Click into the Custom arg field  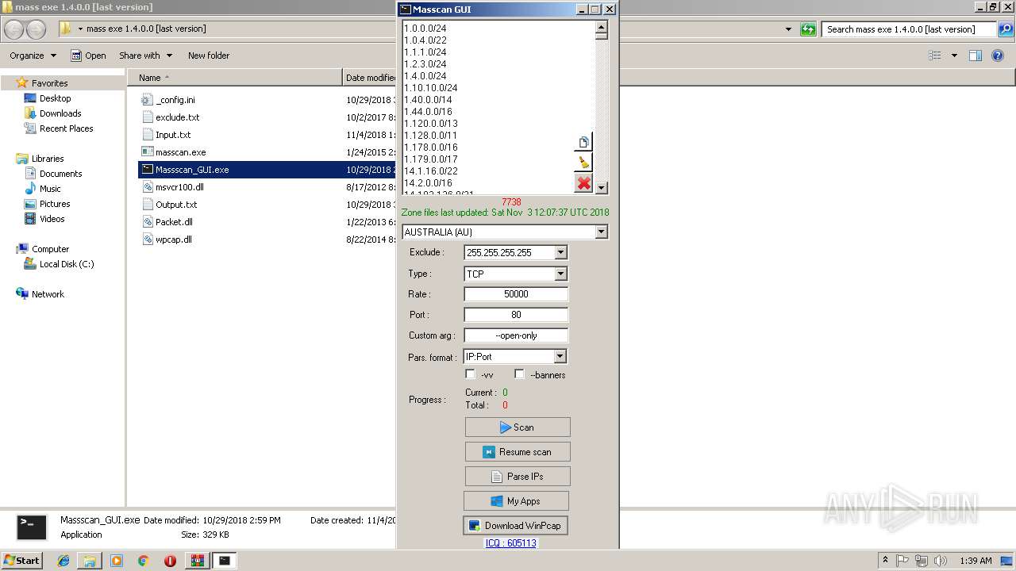[x=516, y=335]
